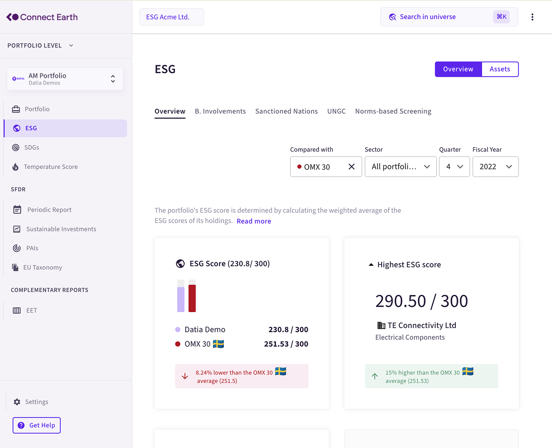Viewport: 552px width, 448px height.
Task: Click the Swedish flag next to OMX 30 score
Action: click(218, 343)
